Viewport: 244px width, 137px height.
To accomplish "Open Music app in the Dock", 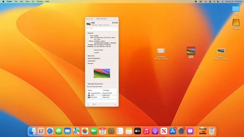I will coord(146,131).
